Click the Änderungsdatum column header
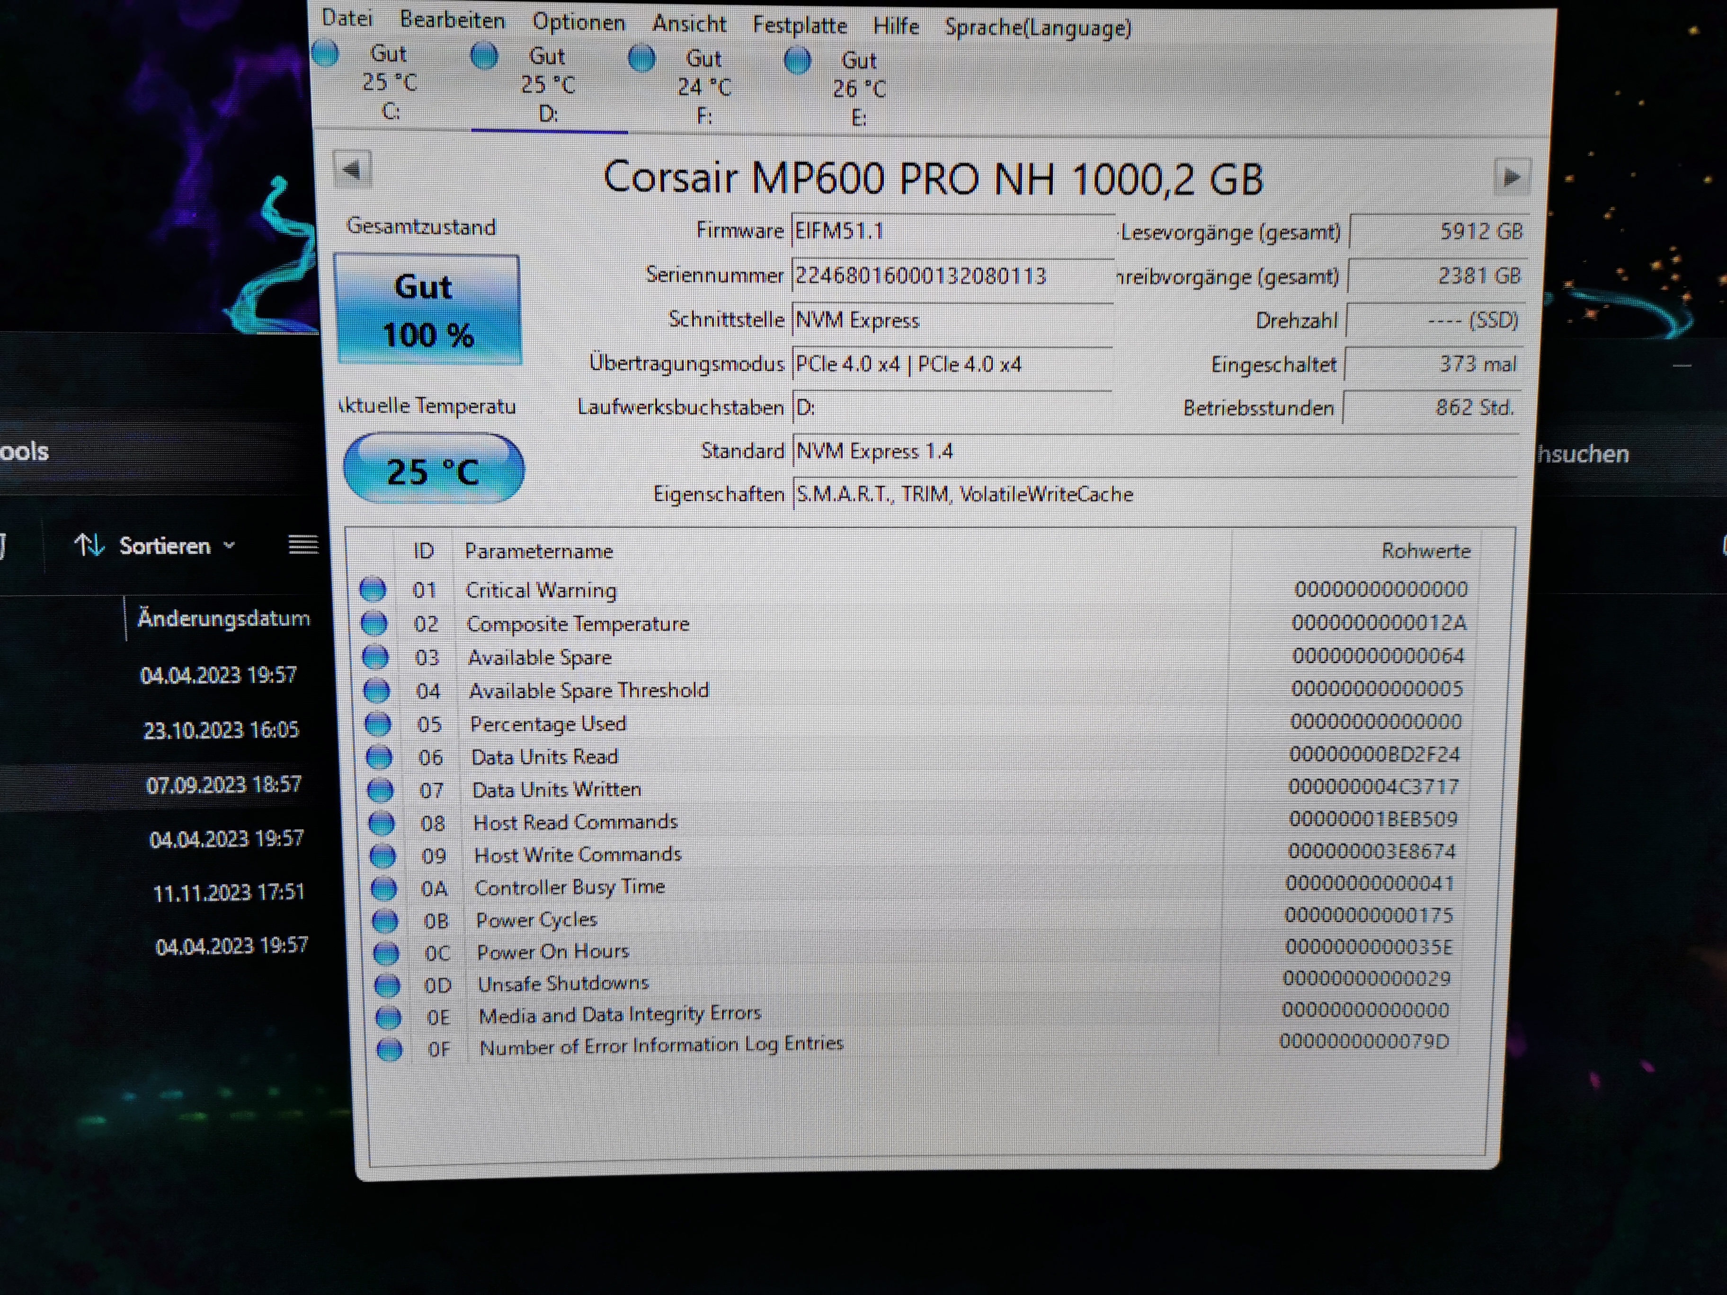The width and height of the screenshot is (1727, 1295). [223, 618]
